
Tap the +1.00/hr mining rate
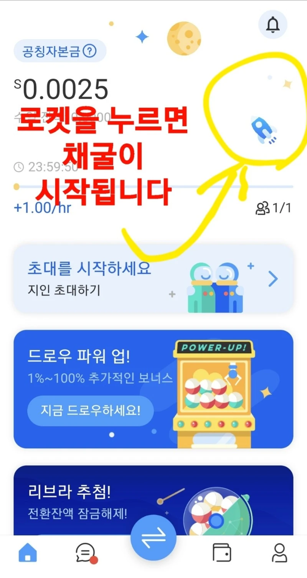pyautogui.click(x=42, y=207)
